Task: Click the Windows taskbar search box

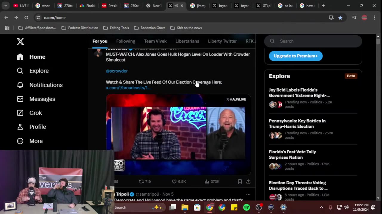Action: [140, 207]
